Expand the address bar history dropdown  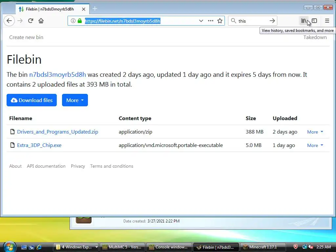coord(201,21)
